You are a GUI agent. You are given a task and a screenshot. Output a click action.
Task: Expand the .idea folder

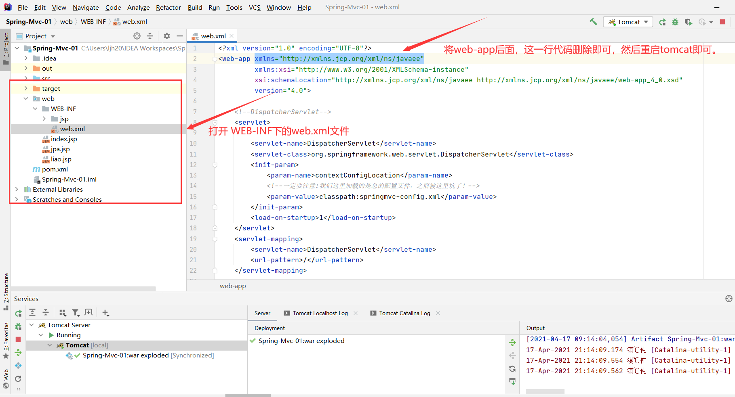pyautogui.click(x=26, y=58)
